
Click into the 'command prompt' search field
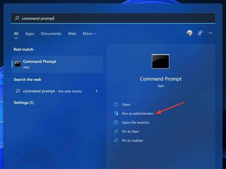113,18
